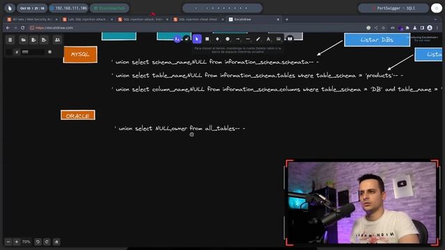Viewport: 445px width, 250px height.
Task: Open the Library book icon
Action: coord(290,39)
